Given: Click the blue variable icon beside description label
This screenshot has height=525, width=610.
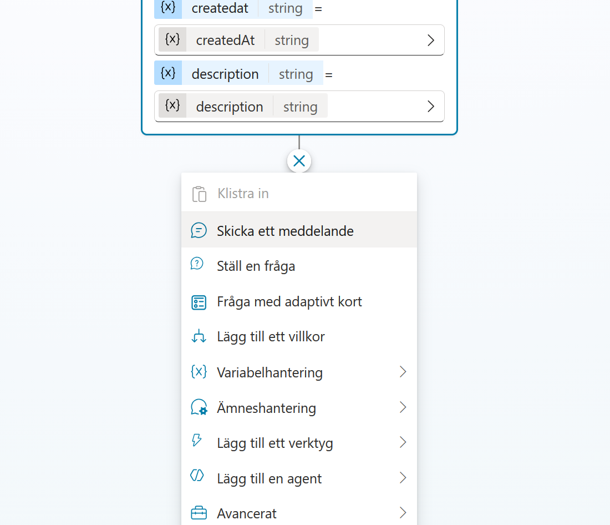Looking at the screenshot, I should coord(168,73).
